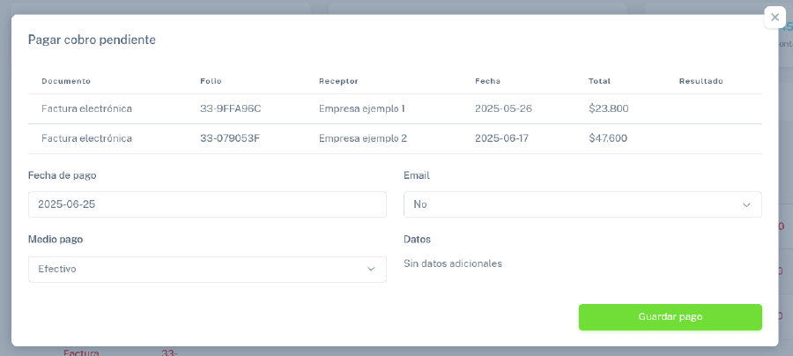
Task: Select folio 33-079053F in the table
Action: pyautogui.click(x=230, y=138)
